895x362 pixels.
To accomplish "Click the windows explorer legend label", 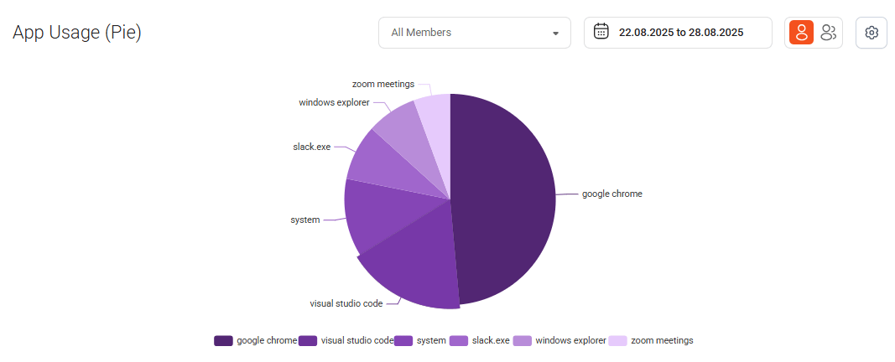I will click(570, 341).
